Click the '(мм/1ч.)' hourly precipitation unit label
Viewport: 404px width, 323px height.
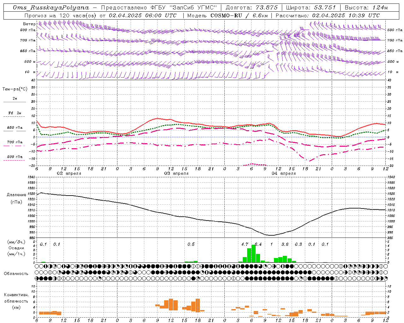(x=16, y=254)
